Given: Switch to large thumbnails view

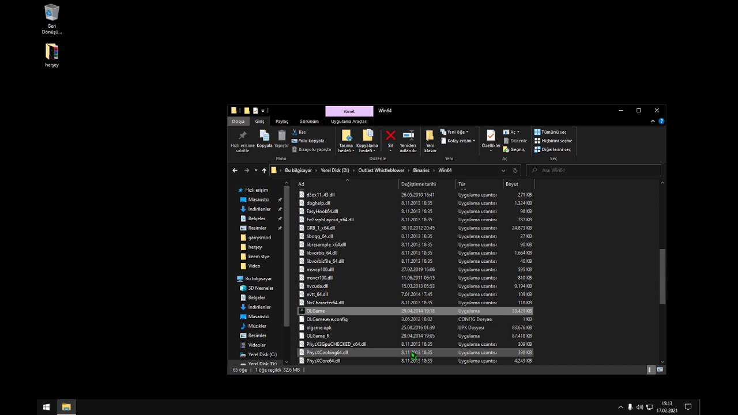Looking at the screenshot, I should click(x=660, y=369).
